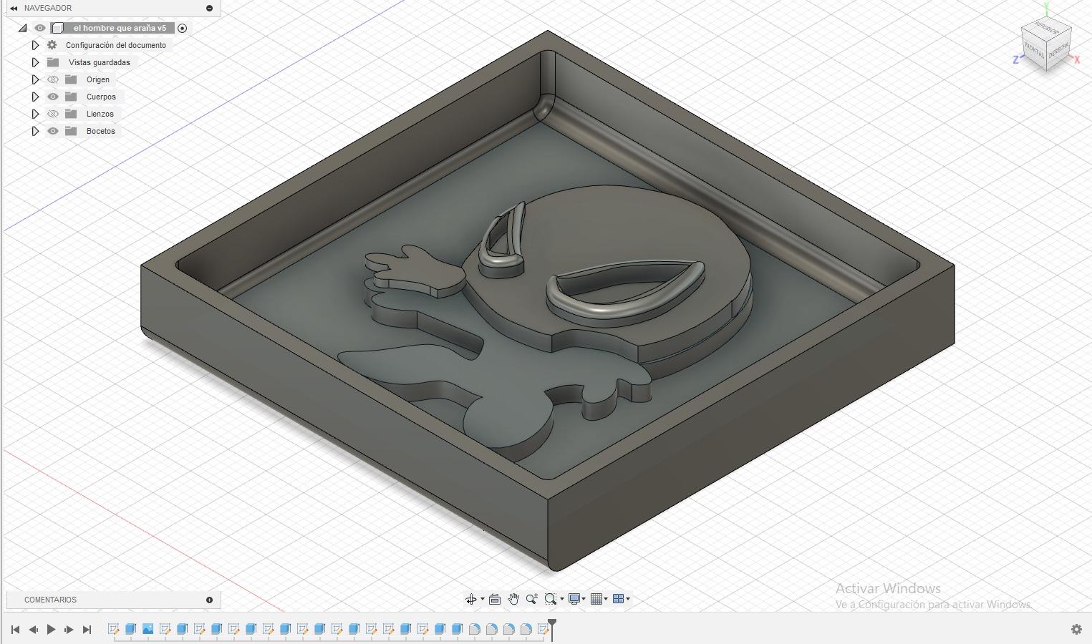Open the Display Settings dropdown arrow
Viewport: 1092px width, 644px height.
(584, 599)
